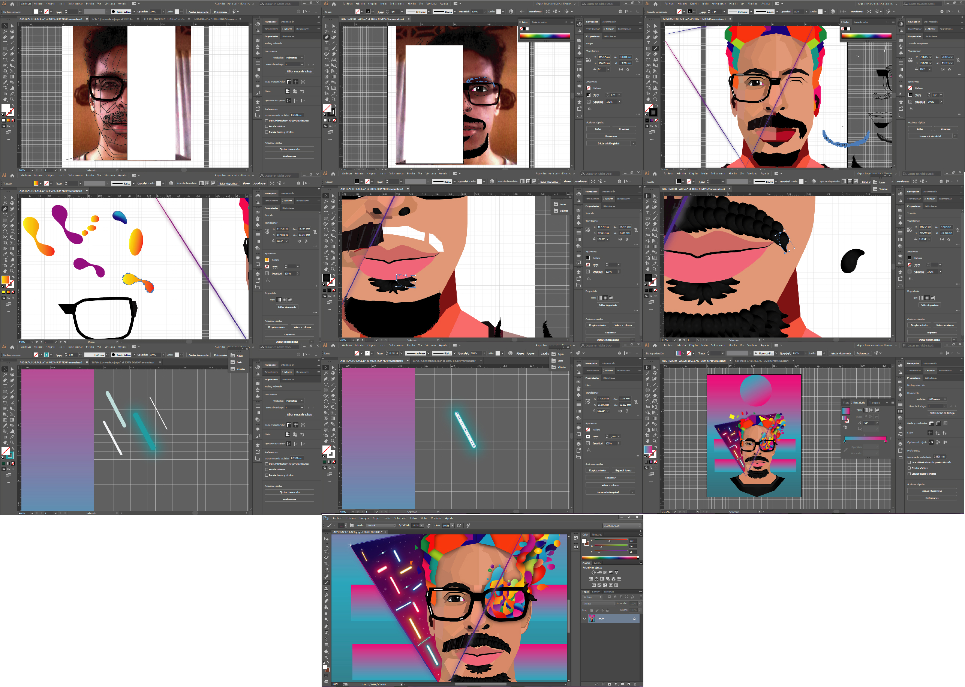Viewport: 965px width, 687px height.
Task: Click the delete layer trash icon in Photoshop
Action: tap(635, 684)
